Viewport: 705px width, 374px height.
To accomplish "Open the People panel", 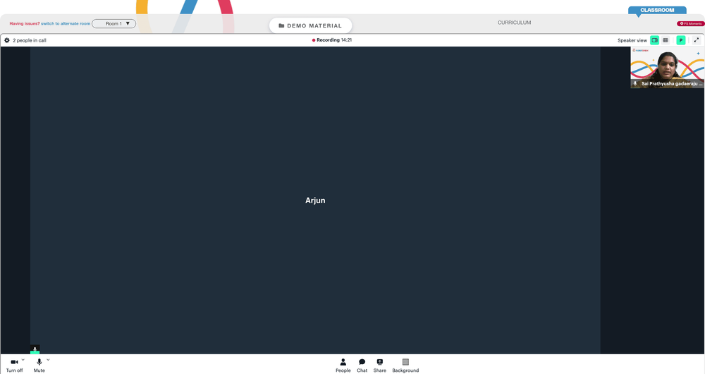I will pyautogui.click(x=343, y=366).
